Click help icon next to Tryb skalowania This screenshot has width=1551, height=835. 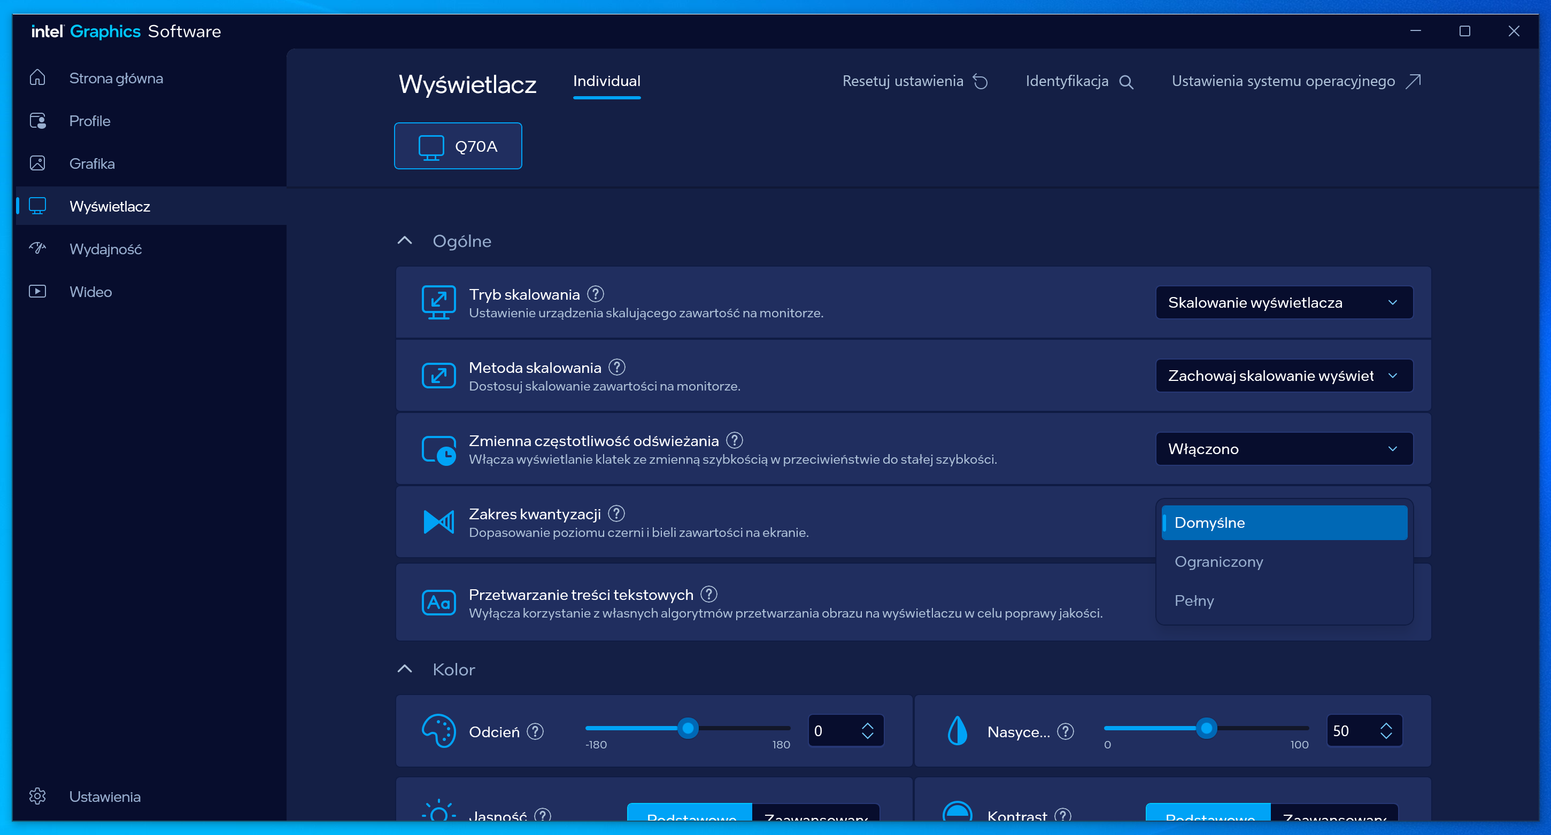click(x=595, y=294)
